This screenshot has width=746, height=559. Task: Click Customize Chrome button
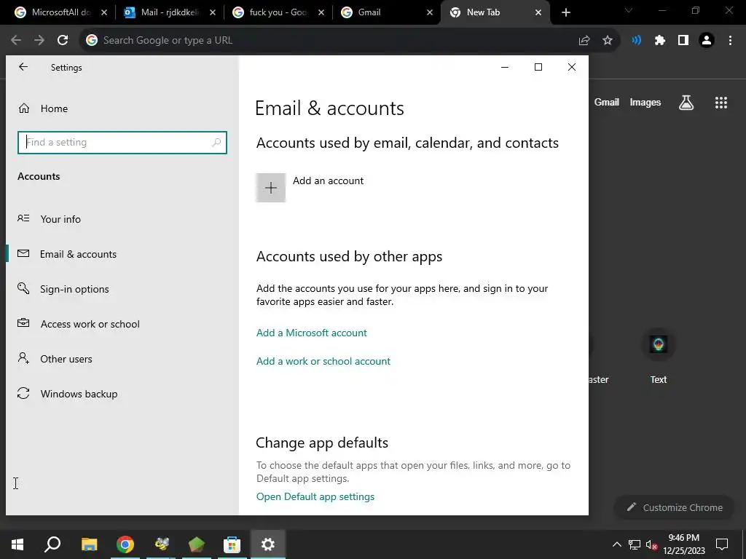pyautogui.click(x=675, y=507)
